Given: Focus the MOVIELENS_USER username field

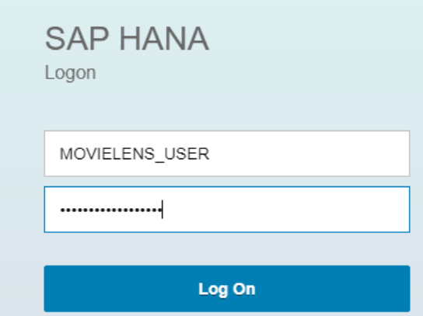Looking at the screenshot, I should point(227,154).
